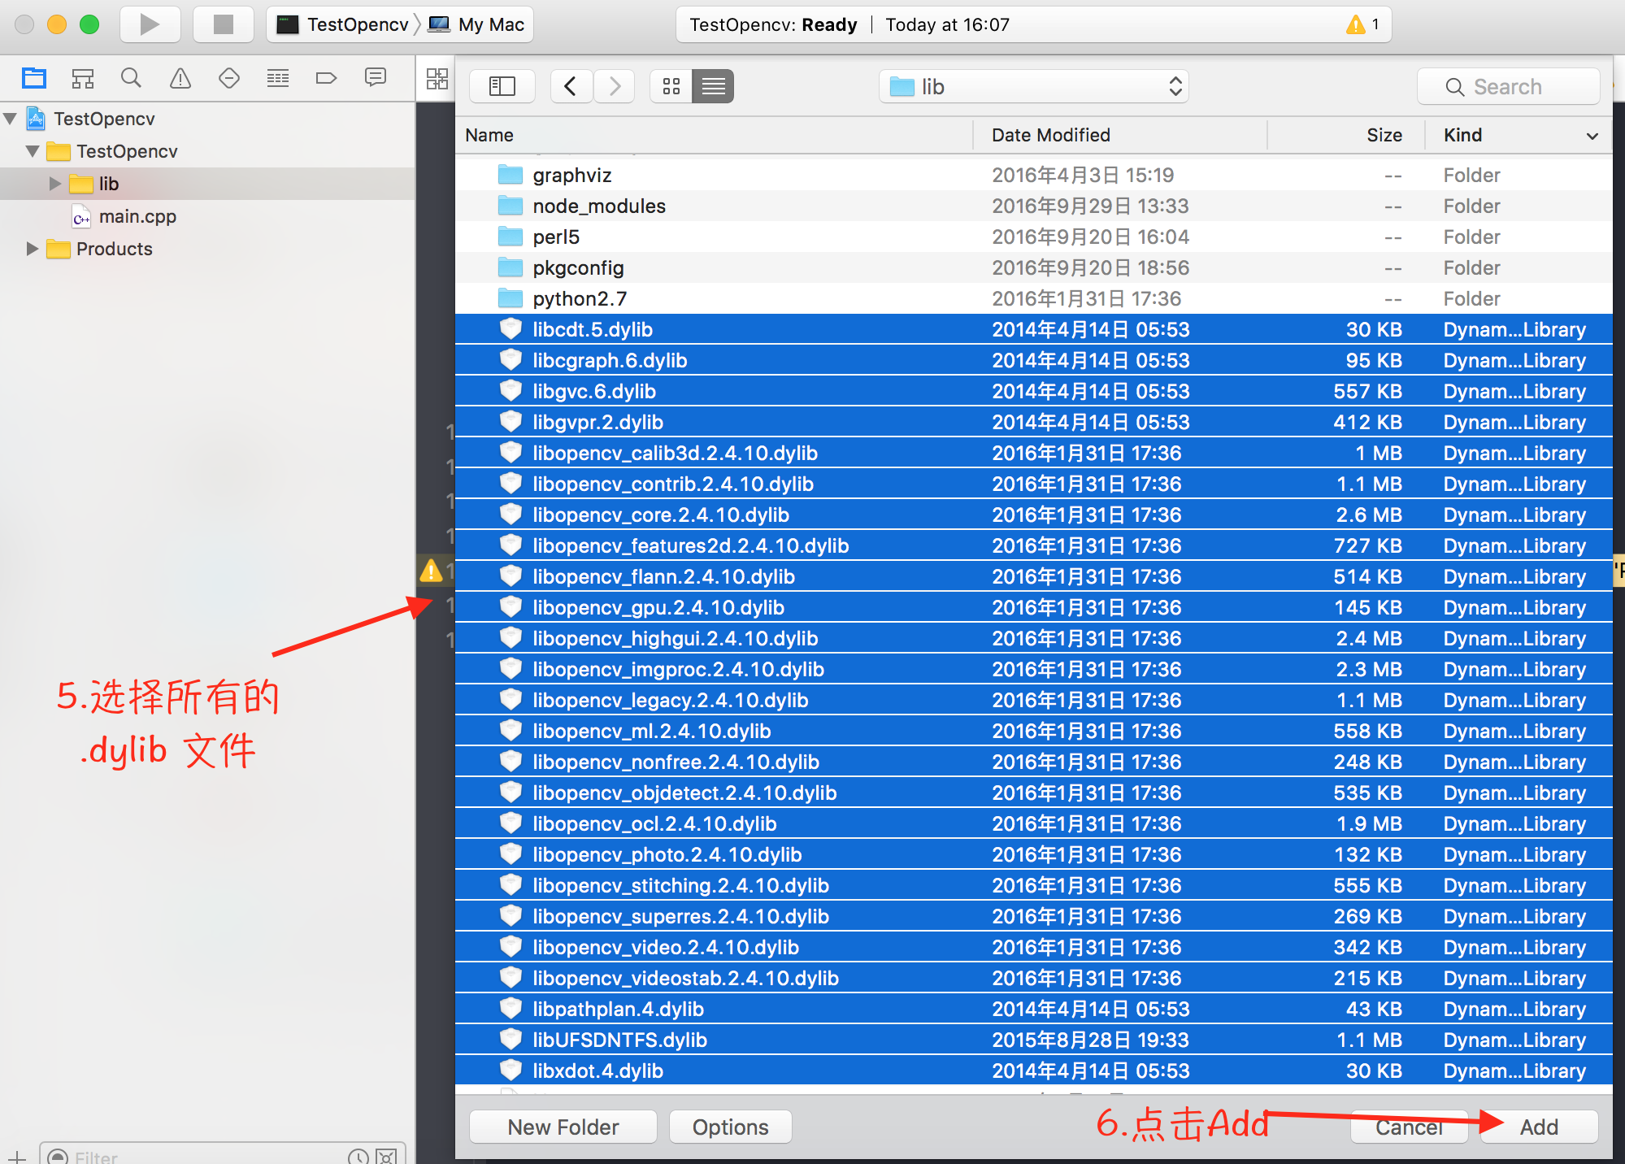Expand the lib folder in navigator
Screen dimensions: 1625x1164
coord(55,184)
